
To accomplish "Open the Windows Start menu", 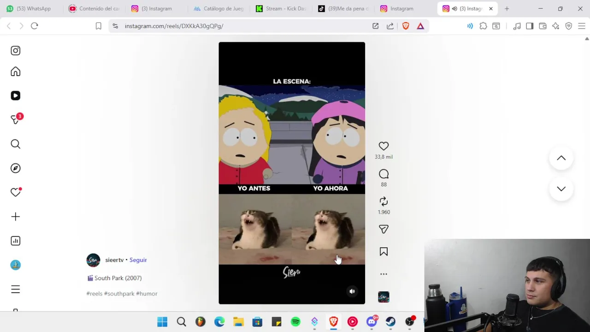I will coord(162,322).
